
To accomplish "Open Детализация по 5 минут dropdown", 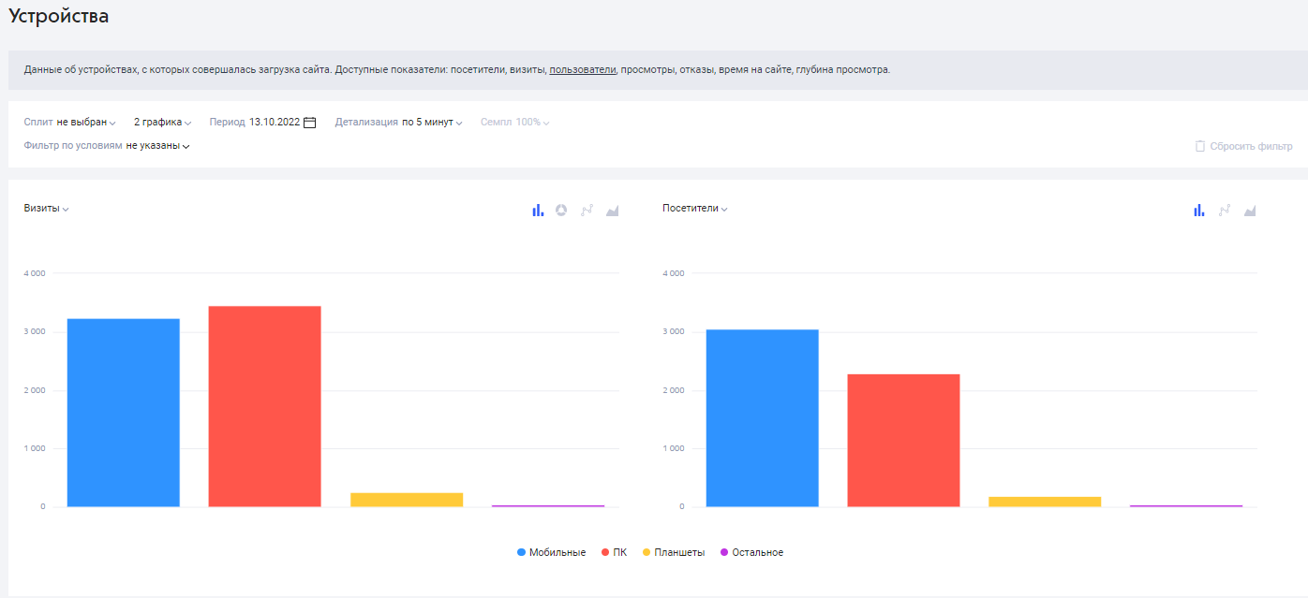I will (399, 123).
